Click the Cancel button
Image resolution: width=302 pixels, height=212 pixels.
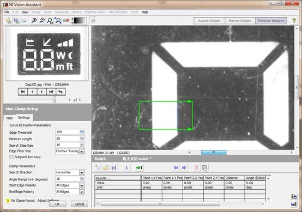point(80,204)
